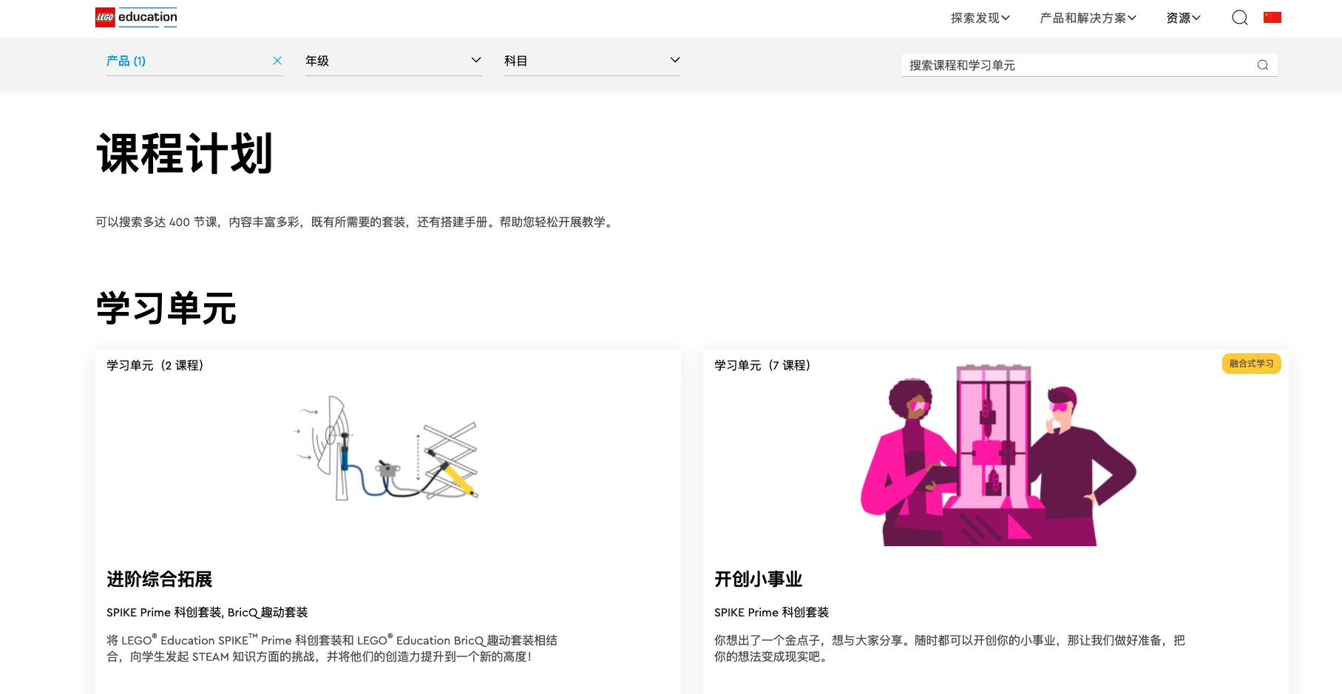1342x694 pixels.
Task: Click the 学习单元（2 课程）label
Action: pyautogui.click(x=155, y=364)
